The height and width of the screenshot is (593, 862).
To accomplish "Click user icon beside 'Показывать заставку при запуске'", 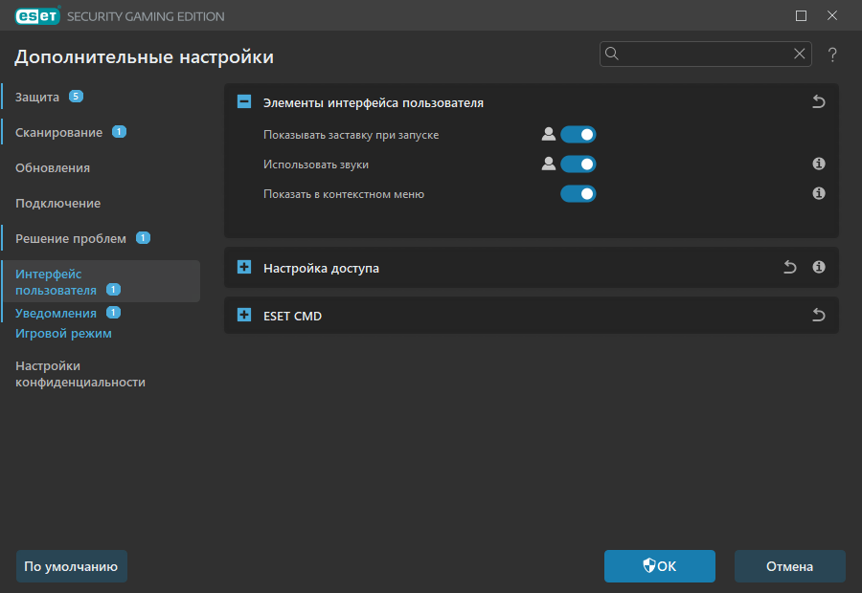I will coord(548,135).
